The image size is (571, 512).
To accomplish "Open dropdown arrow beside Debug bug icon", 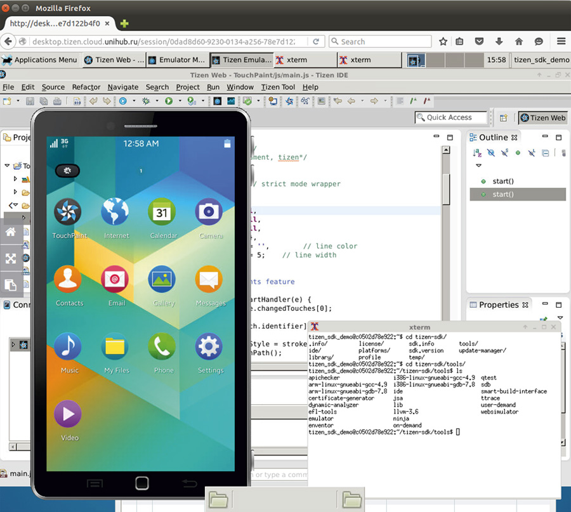I will click(x=157, y=101).
